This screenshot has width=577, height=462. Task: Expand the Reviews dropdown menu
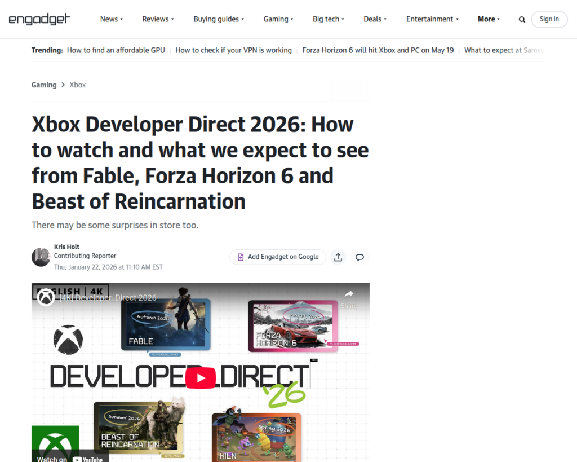(158, 19)
